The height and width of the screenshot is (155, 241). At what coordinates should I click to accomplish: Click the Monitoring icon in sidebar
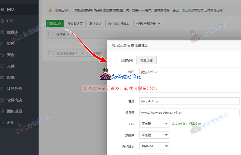pos(2,43)
